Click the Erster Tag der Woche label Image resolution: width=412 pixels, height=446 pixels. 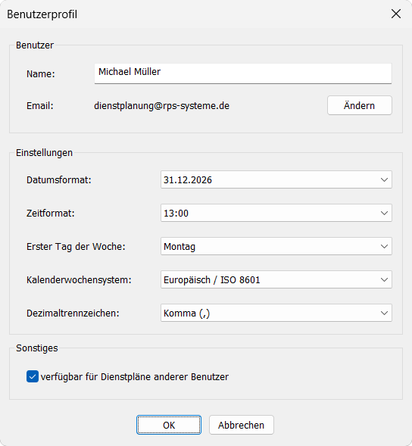pos(76,247)
